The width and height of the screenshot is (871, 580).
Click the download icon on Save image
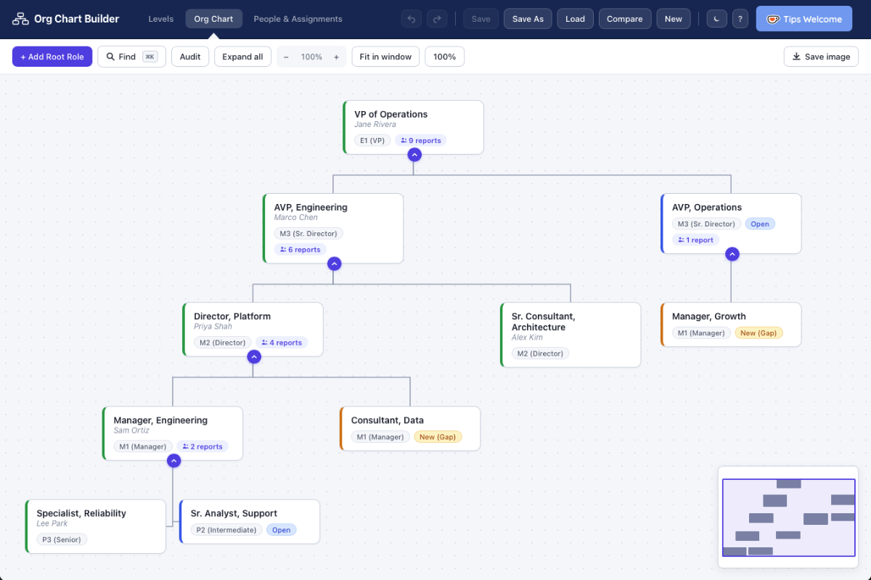pos(795,56)
